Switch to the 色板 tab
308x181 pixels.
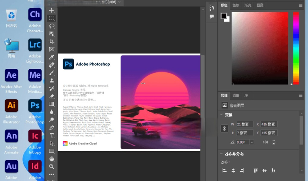pyautogui.click(x=236, y=5)
